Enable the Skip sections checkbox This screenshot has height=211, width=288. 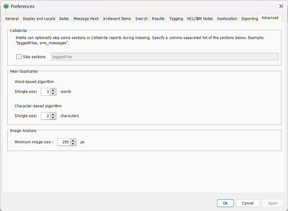19,57
